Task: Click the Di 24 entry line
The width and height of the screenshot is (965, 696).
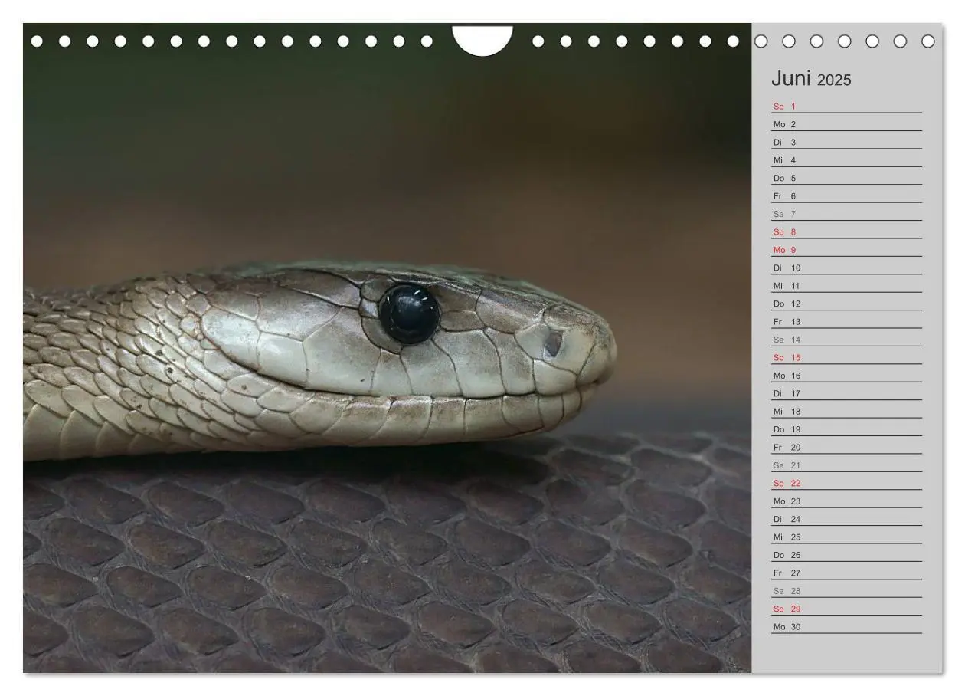Action: (x=846, y=519)
